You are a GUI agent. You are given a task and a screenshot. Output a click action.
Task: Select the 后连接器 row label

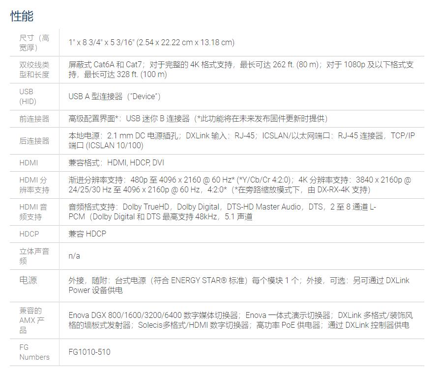click(34, 141)
